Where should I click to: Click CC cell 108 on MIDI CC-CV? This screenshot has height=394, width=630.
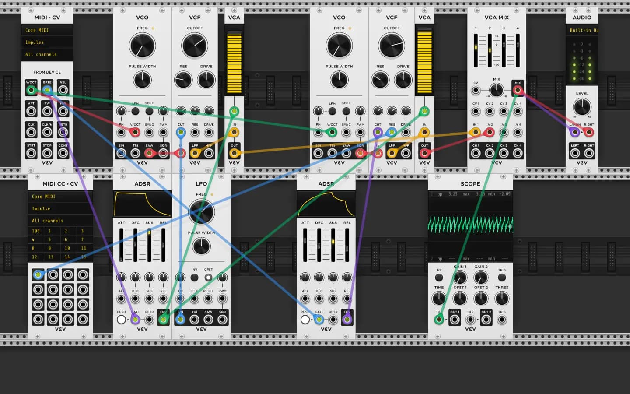coord(36,231)
